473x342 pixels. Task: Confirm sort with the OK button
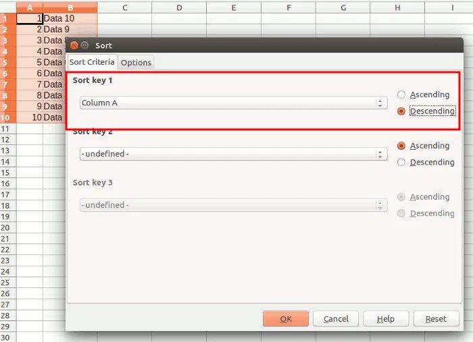(x=286, y=319)
